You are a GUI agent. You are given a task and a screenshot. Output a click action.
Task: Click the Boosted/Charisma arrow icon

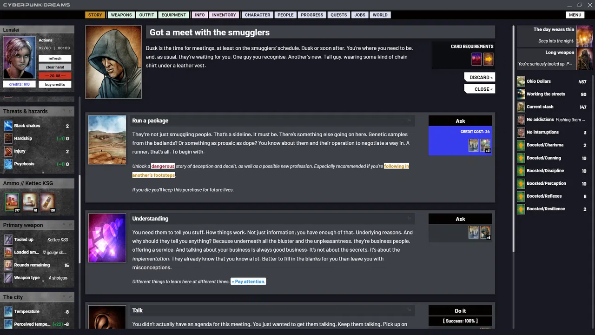pos(521,145)
